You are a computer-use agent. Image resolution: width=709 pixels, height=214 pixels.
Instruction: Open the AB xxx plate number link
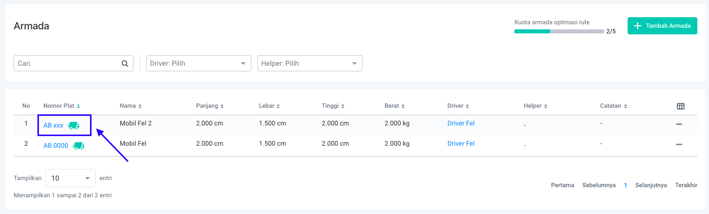point(53,125)
